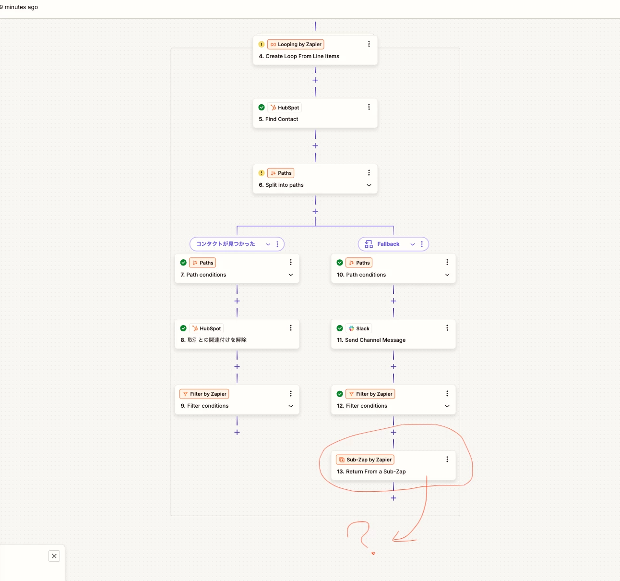
Task: Click Filter by Zapier badge on step 12
Action: (370, 394)
